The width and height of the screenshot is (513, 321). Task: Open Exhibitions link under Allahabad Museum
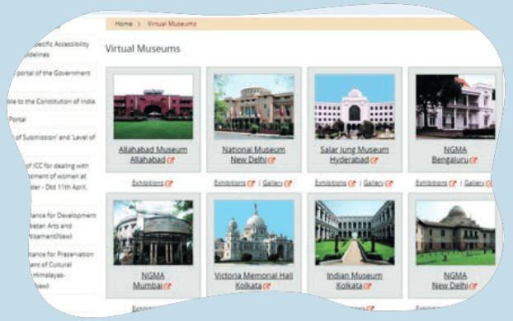(148, 184)
